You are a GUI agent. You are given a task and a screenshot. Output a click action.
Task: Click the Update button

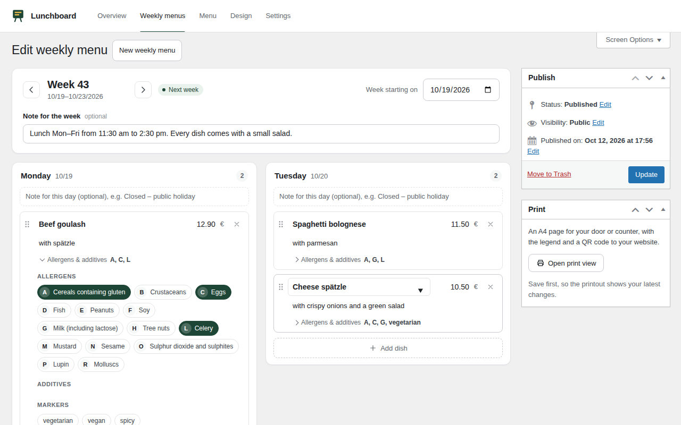point(646,175)
